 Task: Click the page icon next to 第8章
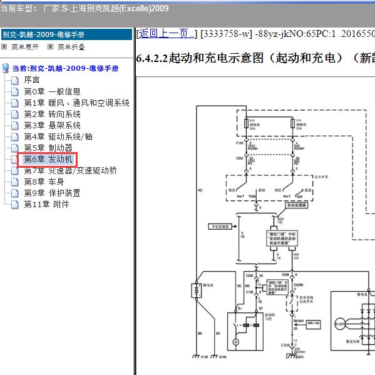tap(15, 182)
